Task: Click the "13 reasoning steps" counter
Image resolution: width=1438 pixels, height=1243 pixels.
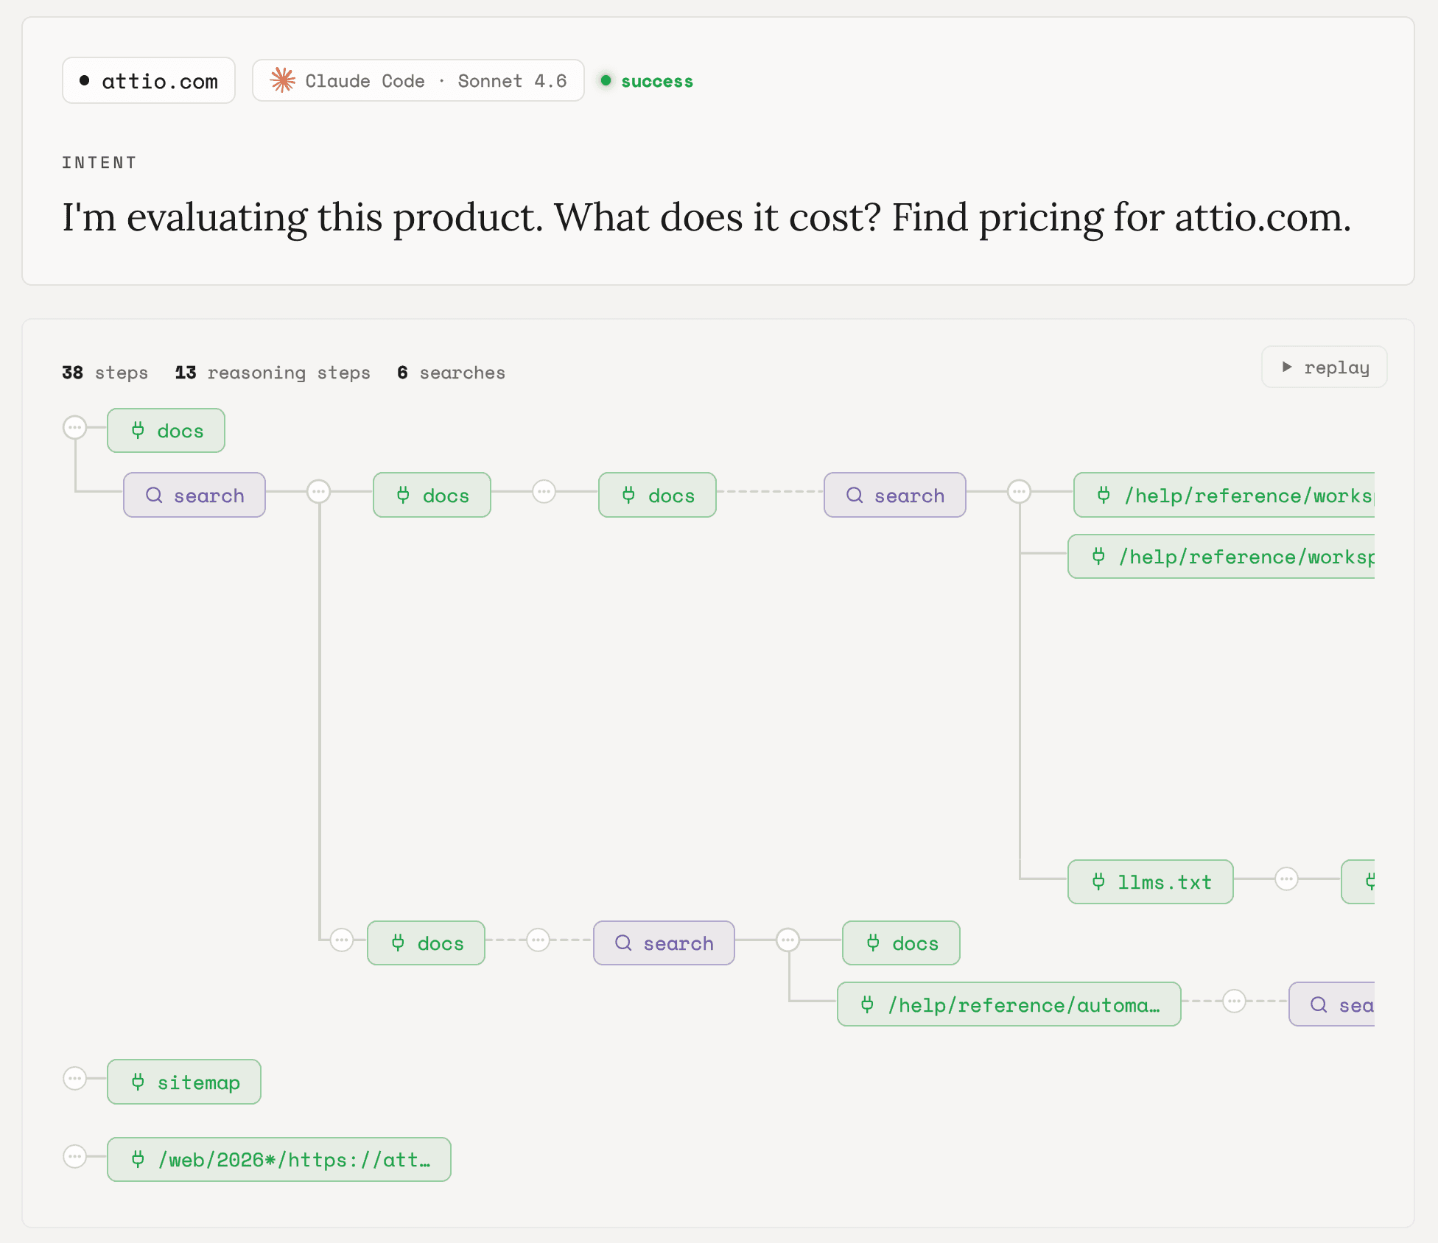Action: [273, 373]
